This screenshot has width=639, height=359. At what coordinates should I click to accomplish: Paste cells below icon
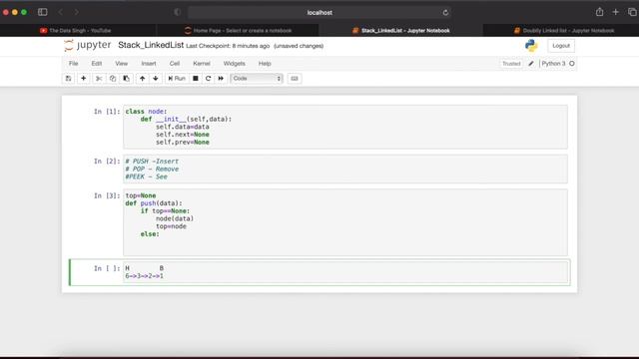127,78
